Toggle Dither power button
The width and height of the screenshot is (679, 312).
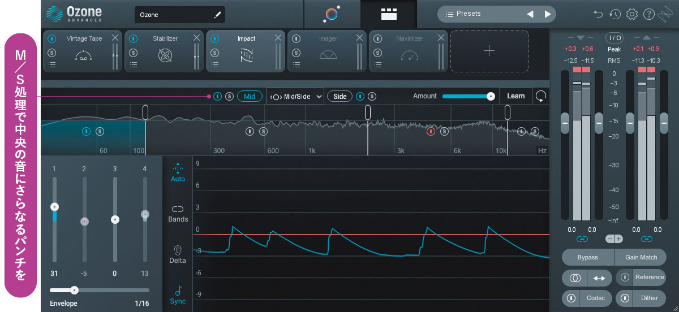(625, 298)
